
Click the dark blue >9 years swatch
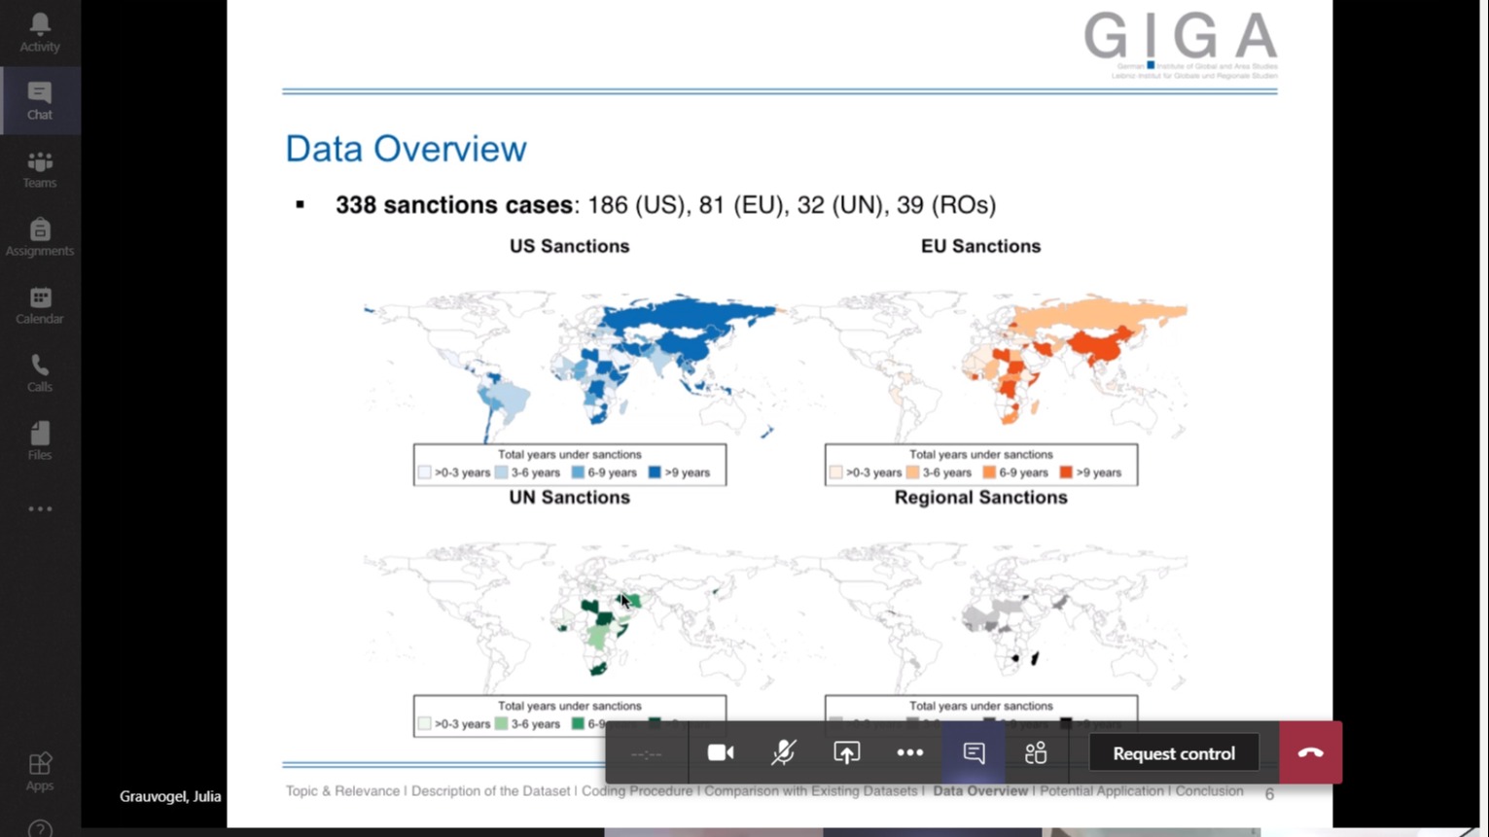tap(655, 472)
